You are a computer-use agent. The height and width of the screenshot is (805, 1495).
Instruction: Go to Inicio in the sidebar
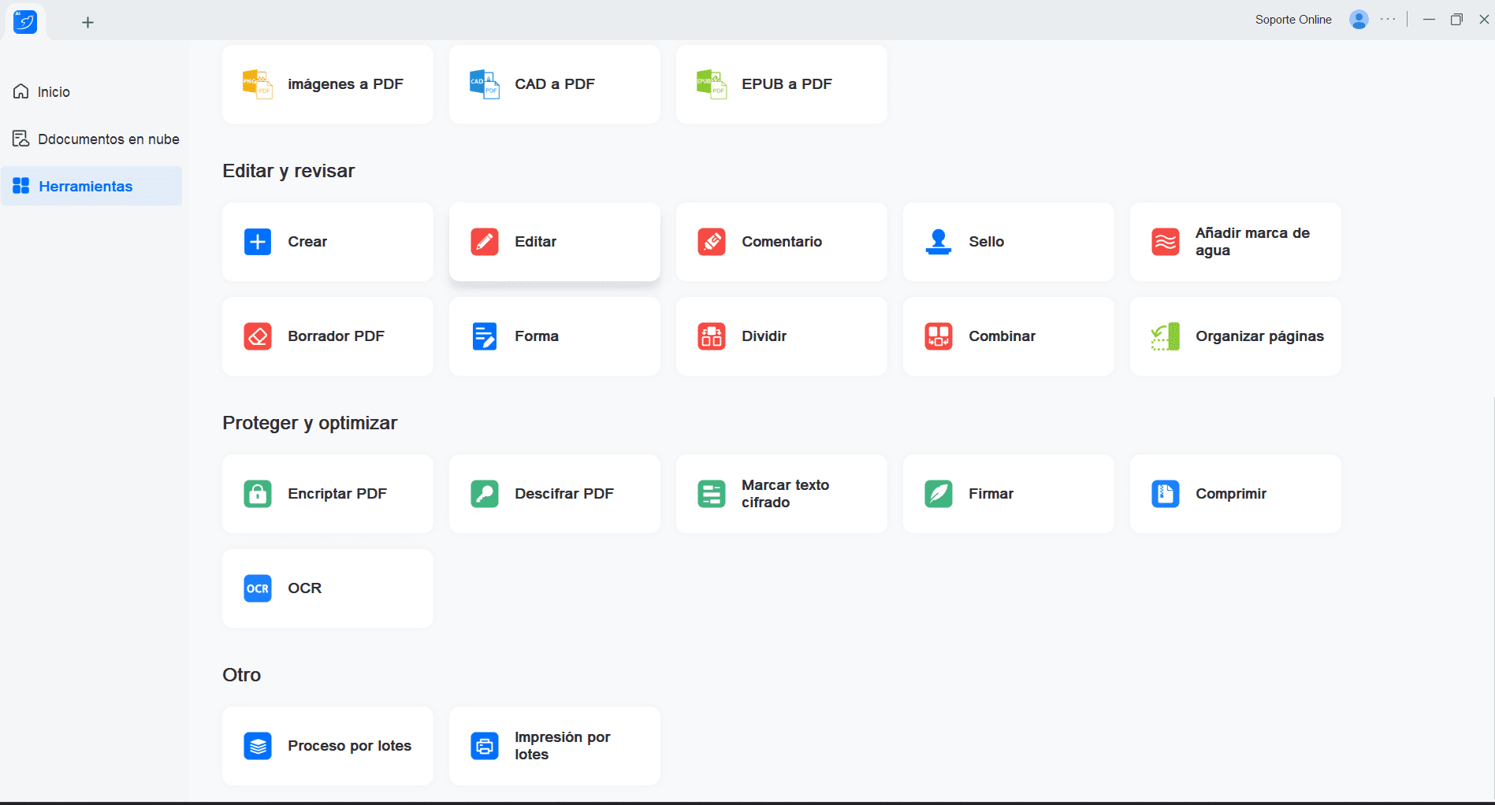tap(54, 92)
